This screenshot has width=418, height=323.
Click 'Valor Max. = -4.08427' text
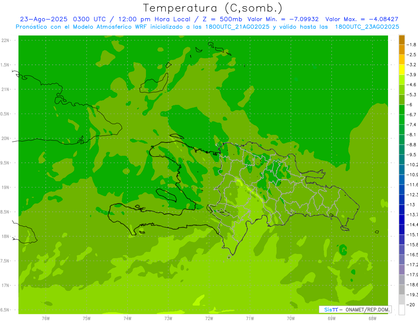362,19
